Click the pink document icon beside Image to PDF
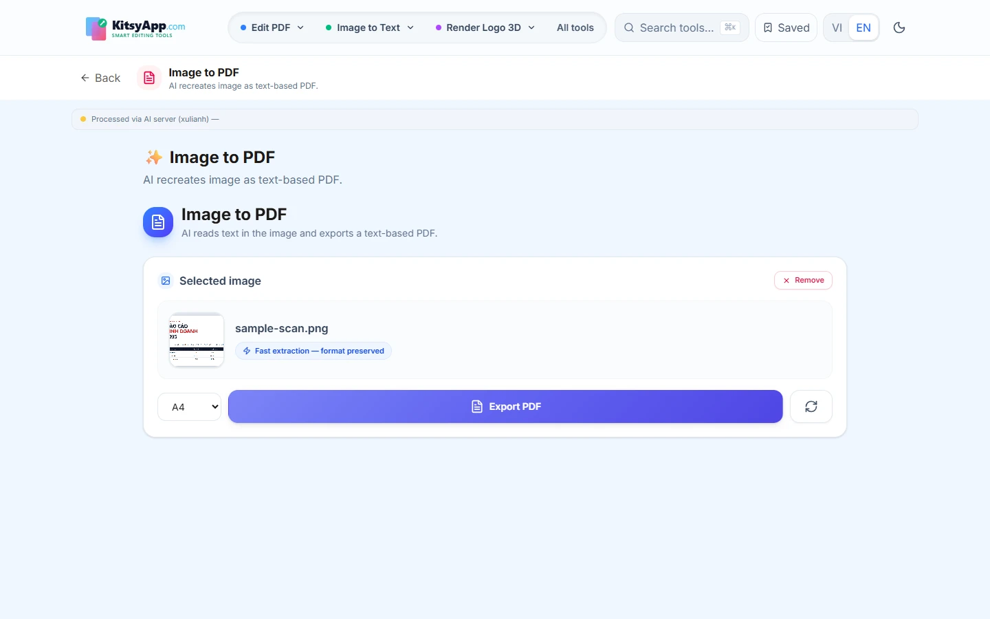This screenshot has height=619, width=990. (149, 78)
